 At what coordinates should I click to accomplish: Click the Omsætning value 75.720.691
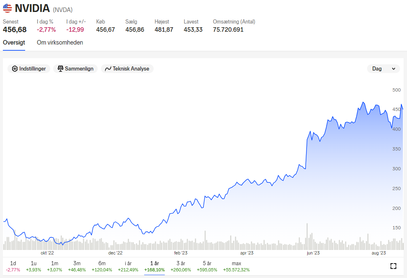pyautogui.click(x=228, y=30)
